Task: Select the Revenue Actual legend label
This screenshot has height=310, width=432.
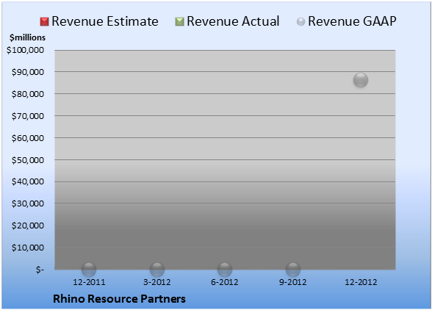Action: (x=233, y=21)
